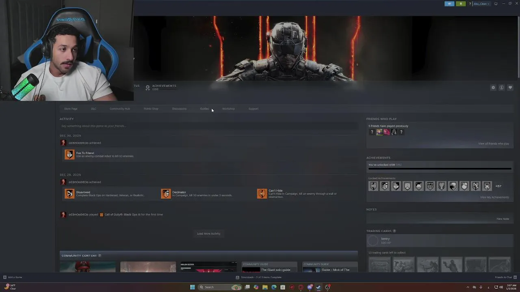Screen dimensions: 520x292
Task: Click 'Disavowed' achievement title
Action: pyautogui.click(x=83, y=192)
